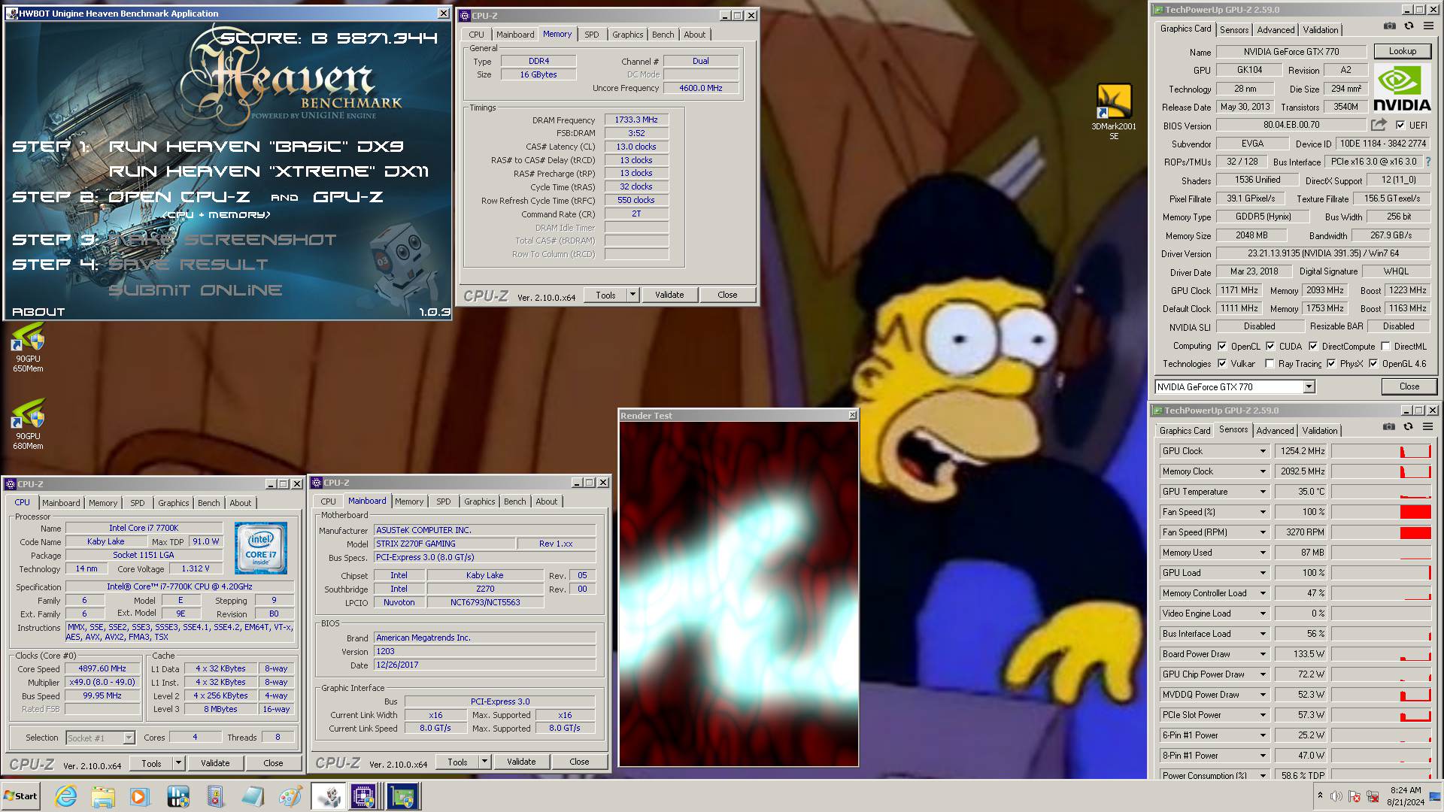1444x812 pixels.
Task: Open the NVIDIA GeForce GTX 770 device dropdown
Action: [1309, 386]
